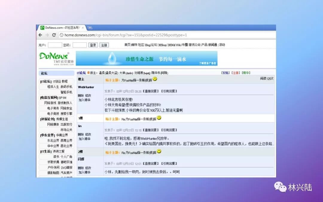323x202 pixels.
Task: Click 加入精华 under lin
Action: 84,139
